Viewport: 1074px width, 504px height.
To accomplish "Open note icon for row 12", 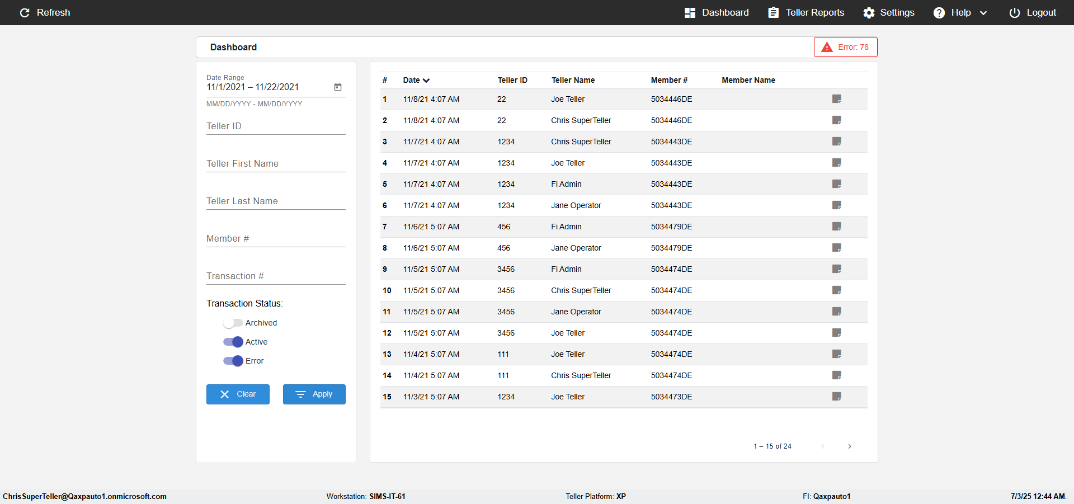I will (836, 333).
